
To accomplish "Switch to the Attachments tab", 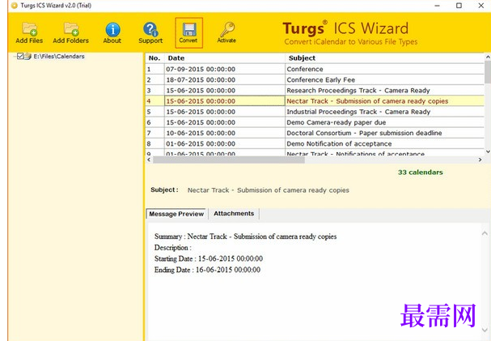I will coord(234,214).
